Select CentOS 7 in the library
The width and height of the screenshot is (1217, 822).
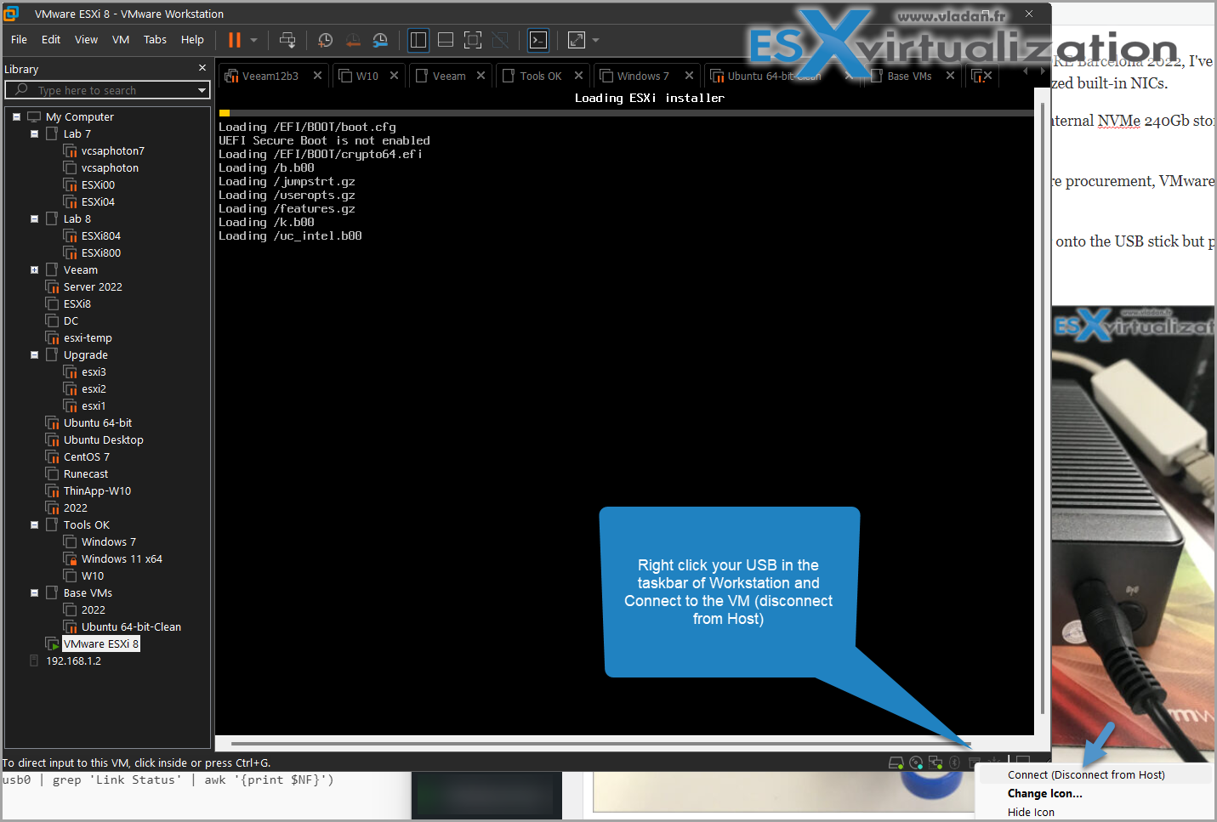[86, 457]
